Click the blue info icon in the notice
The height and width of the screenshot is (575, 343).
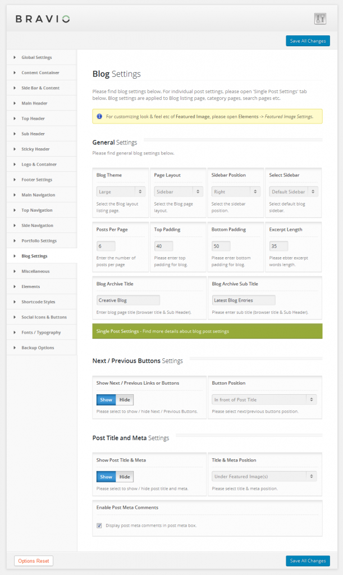coord(99,116)
